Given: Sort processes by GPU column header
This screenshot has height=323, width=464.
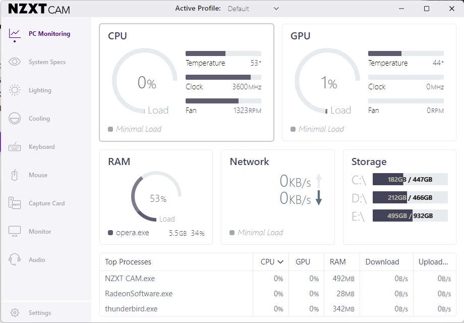Looking at the screenshot, I should (303, 262).
